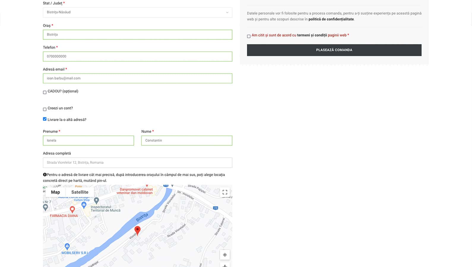Click the map zoom in plus button

[225, 265]
